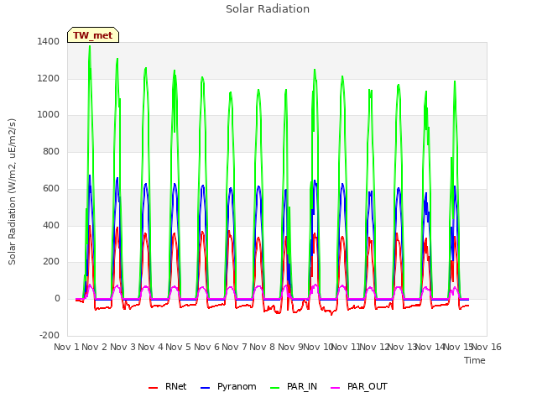Click the green PAR_IN legend swatch
537x403 pixels.
click(274, 388)
